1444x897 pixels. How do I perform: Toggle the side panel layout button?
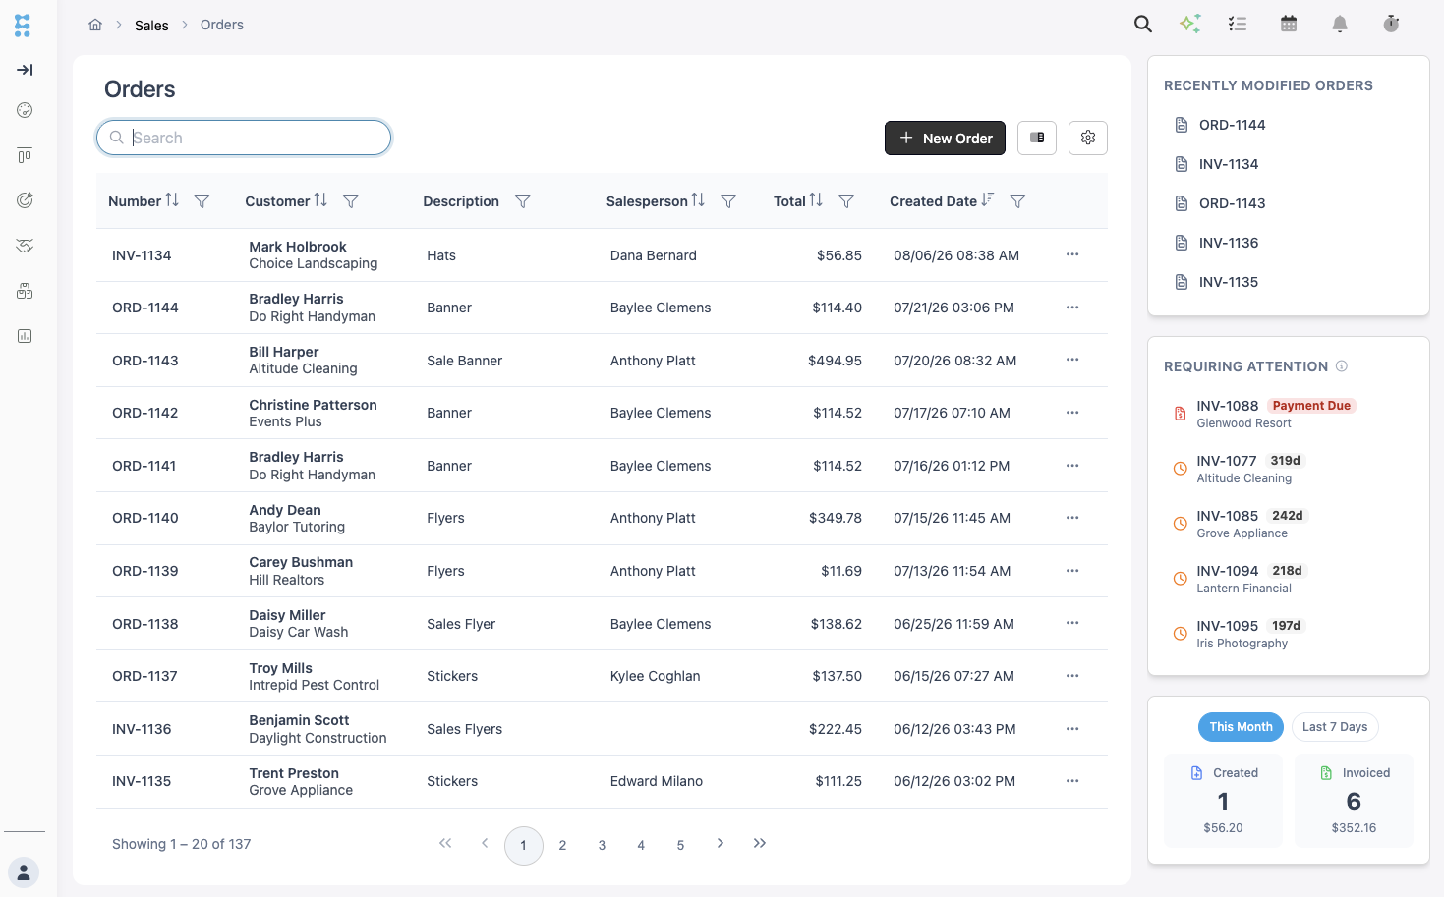click(x=1037, y=138)
